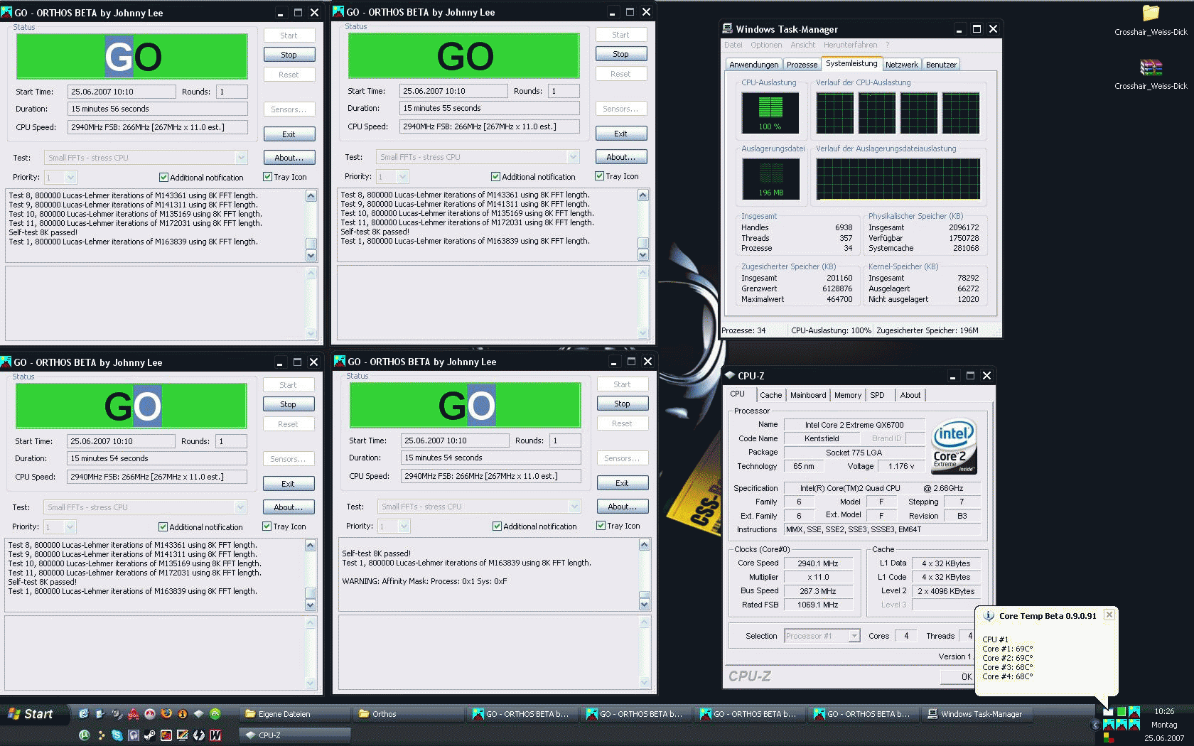Activate CPU-Z from the taskbar
This screenshot has height=746, width=1194.
[294, 735]
